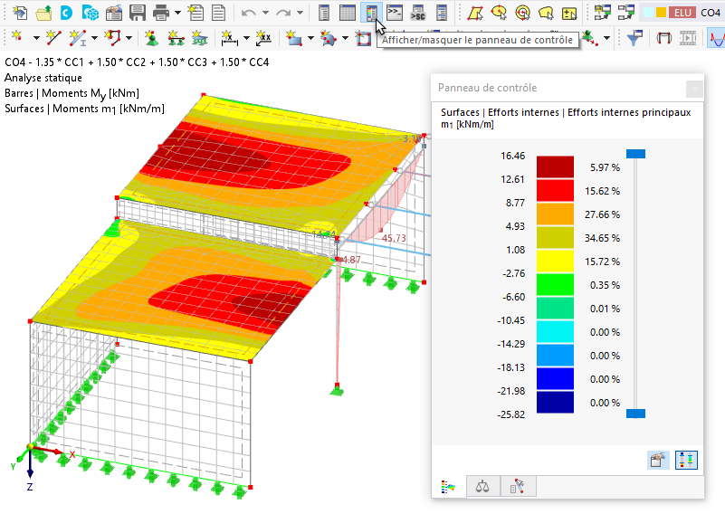Close the Panneau de contrôle panel
The image size is (725, 514).
pyautogui.click(x=694, y=89)
